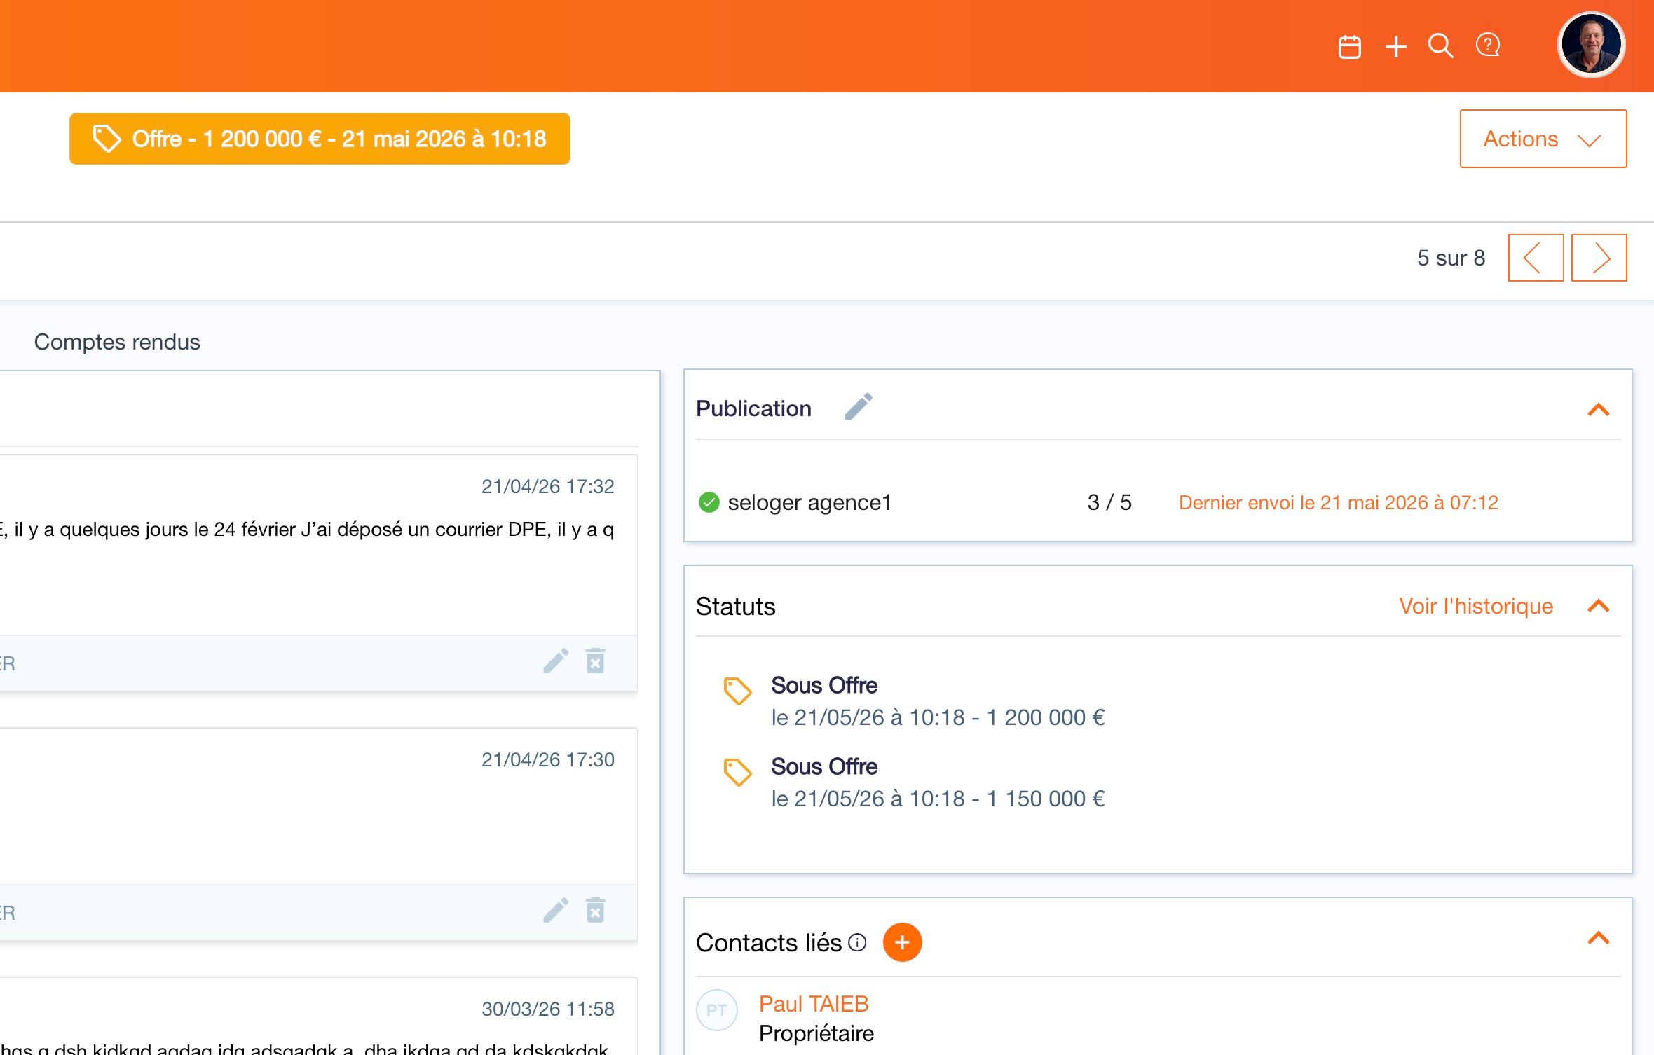Image resolution: width=1654 pixels, height=1055 pixels.
Task: Open Paul TAIEB contact link
Action: tap(814, 1004)
